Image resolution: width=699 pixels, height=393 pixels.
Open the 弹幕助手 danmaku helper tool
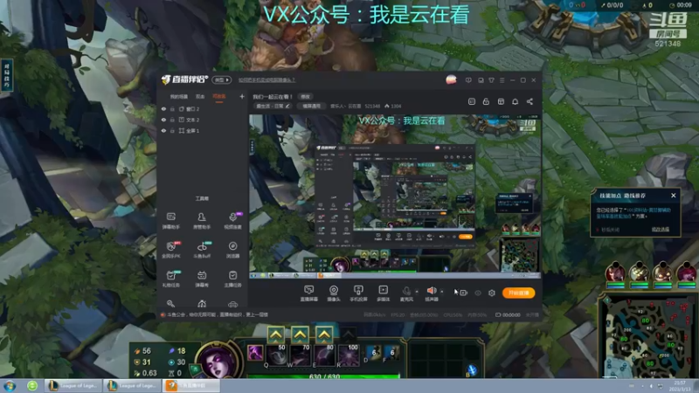[170, 221]
